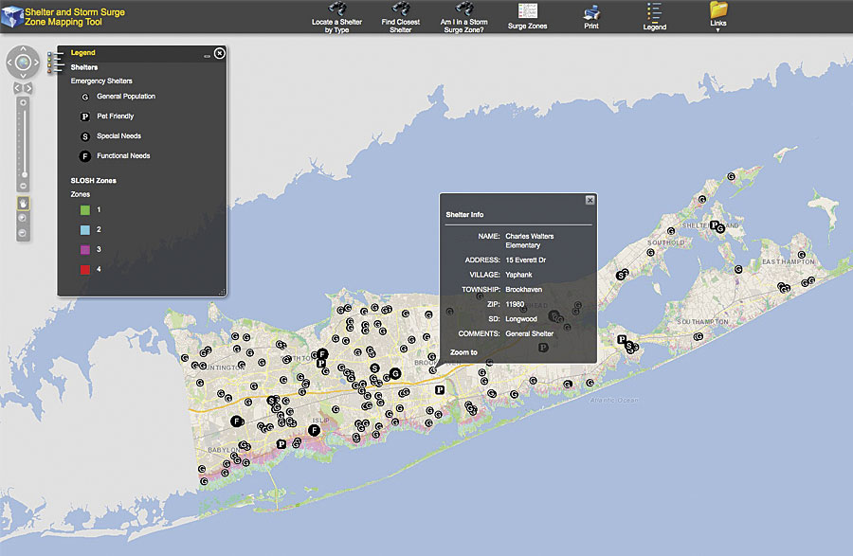This screenshot has height=556, width=853.
Task: Click the purple Zone 3 swatch
Action: point(85,249)
